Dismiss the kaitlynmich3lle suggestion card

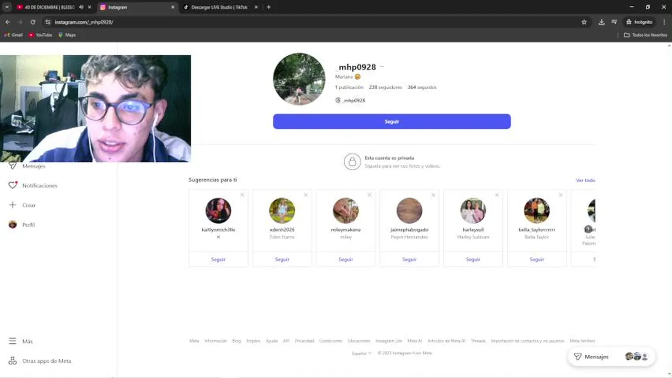click(x=242, y=195)
